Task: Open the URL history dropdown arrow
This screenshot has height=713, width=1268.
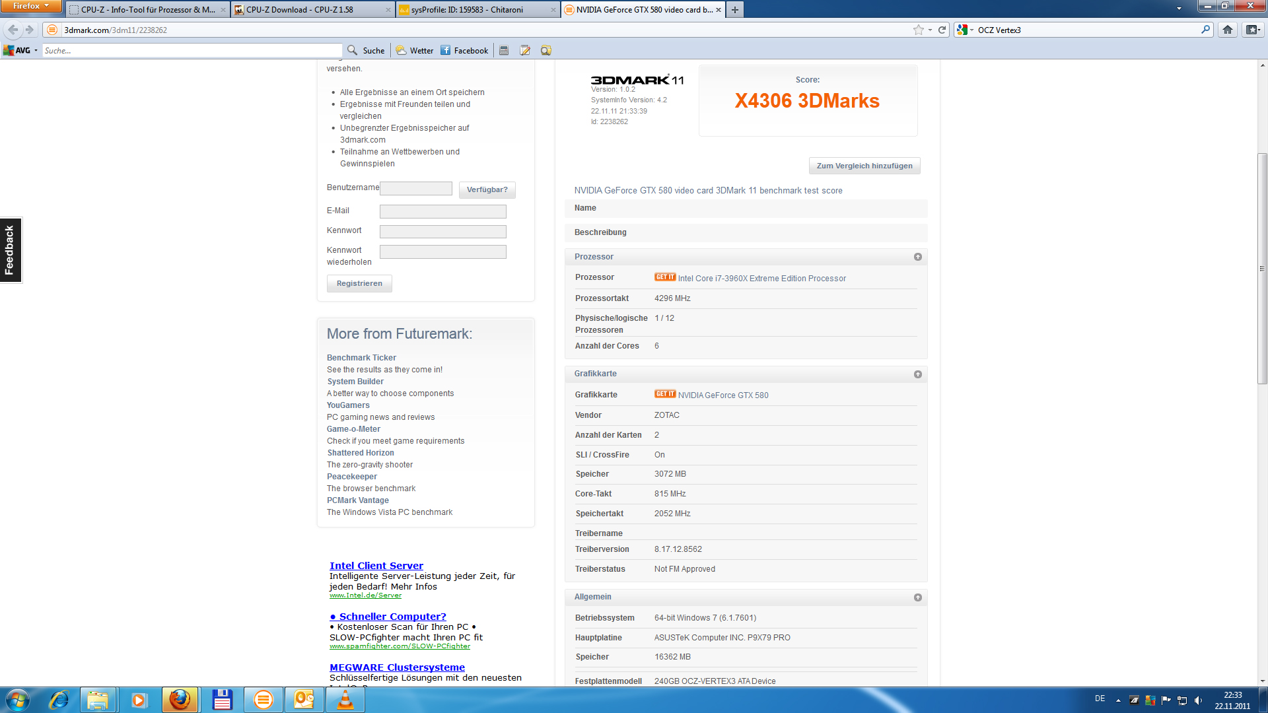Action: [930, 30]
